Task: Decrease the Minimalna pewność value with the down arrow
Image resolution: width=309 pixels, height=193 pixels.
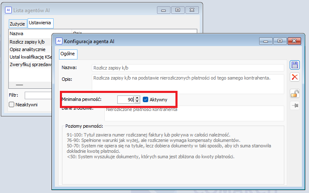Action: tap(137, 101)
